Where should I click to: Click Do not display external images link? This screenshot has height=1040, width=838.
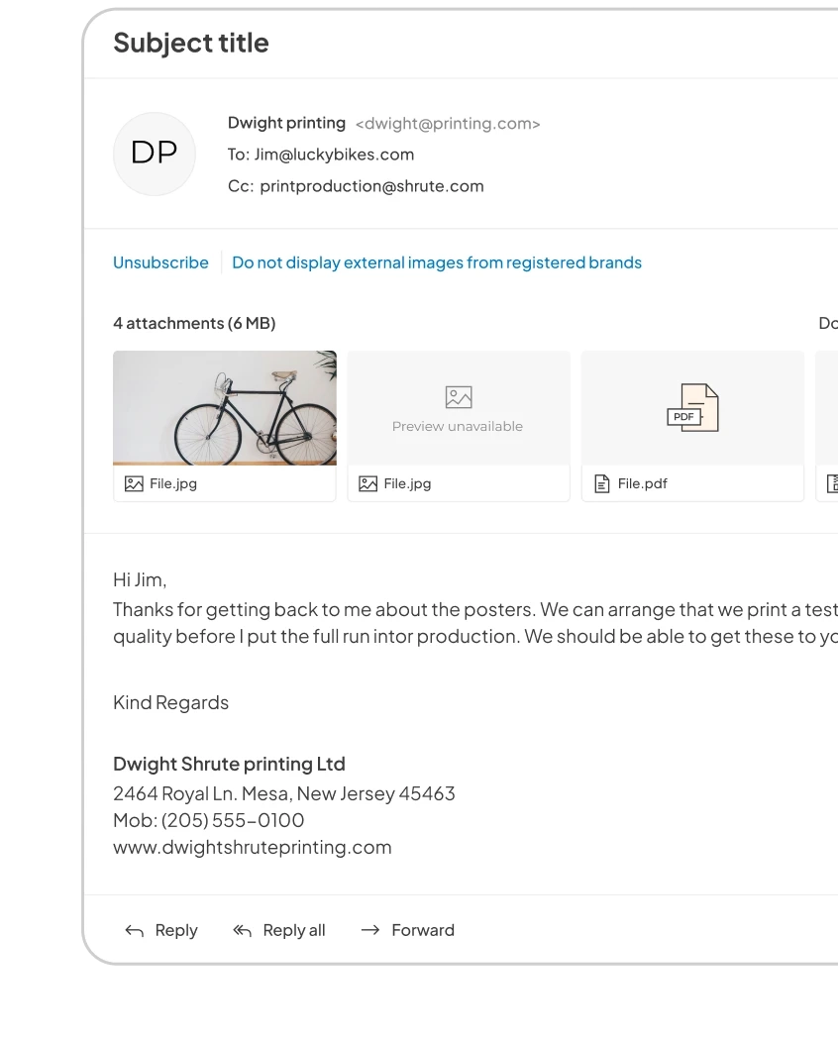[437, 262]
